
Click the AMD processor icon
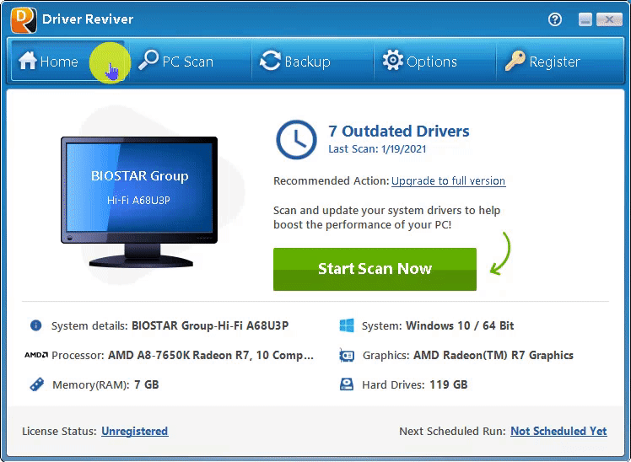coord(35,355)
